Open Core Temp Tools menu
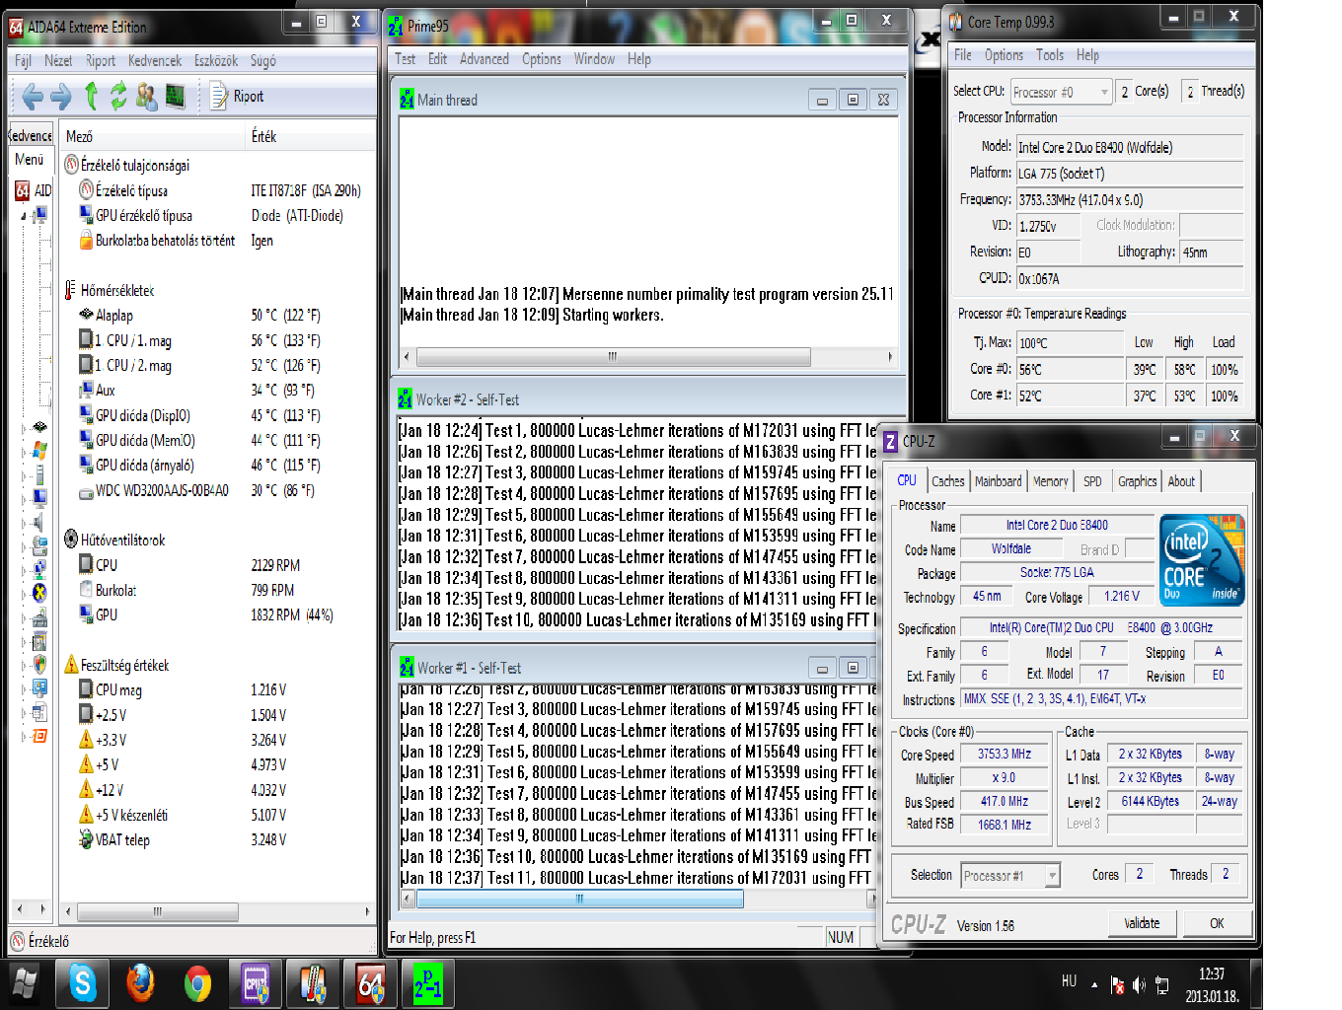The image size is (1342, 1010). (1049, 55)
